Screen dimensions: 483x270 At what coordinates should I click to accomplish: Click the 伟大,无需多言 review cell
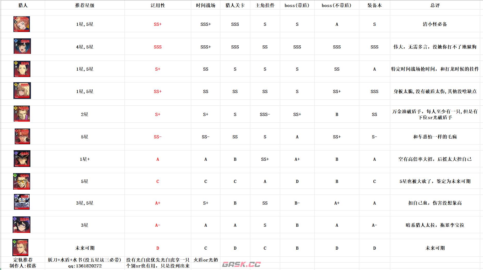pos(435,47)
